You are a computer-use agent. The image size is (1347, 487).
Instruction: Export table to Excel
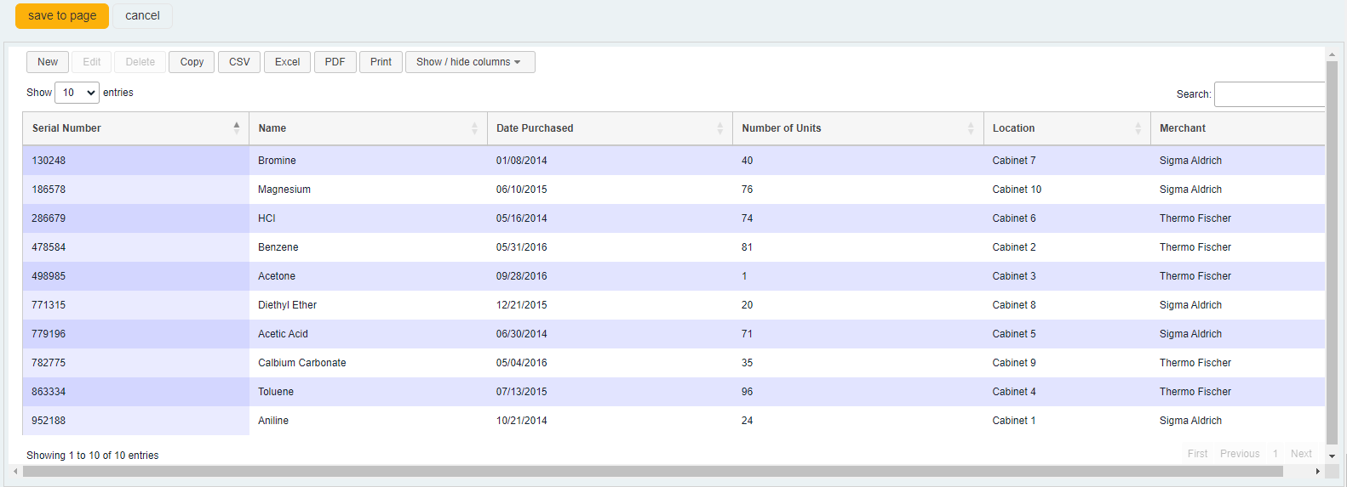click(x=287, y=62)
